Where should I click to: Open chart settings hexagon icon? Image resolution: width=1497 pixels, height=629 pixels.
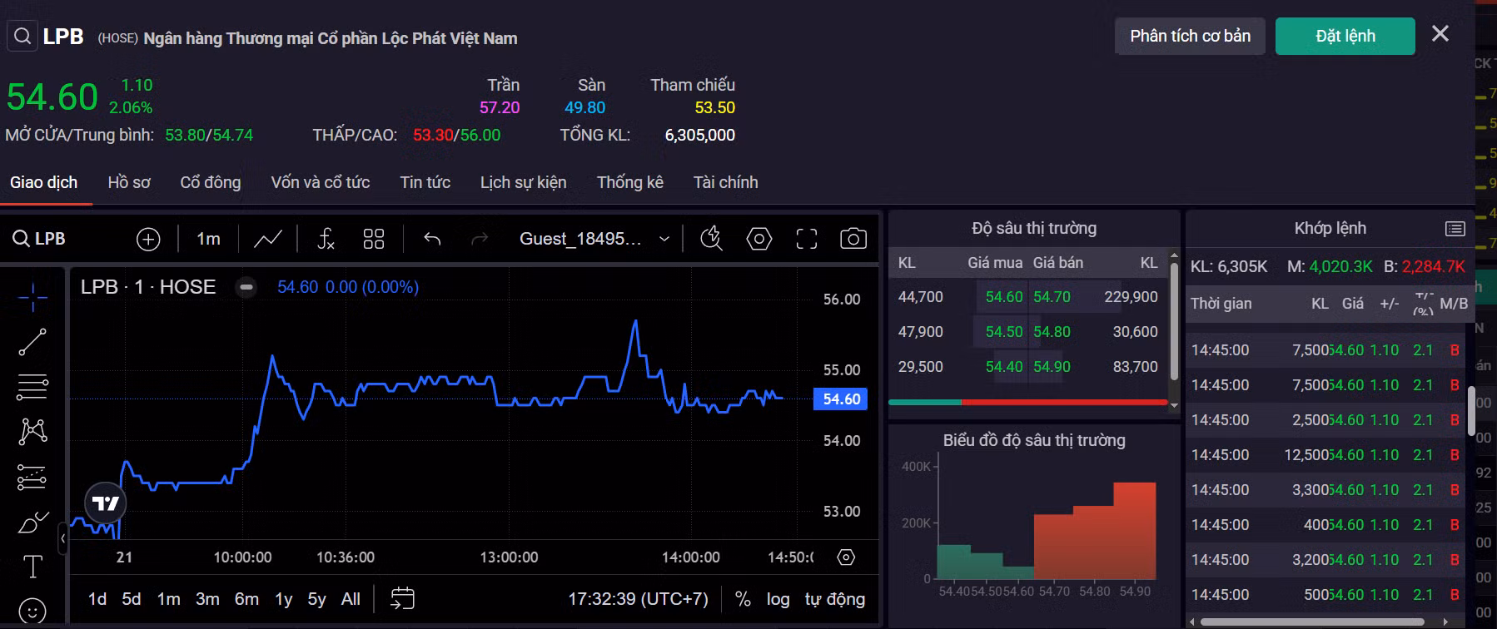click(x=759, y=239)
